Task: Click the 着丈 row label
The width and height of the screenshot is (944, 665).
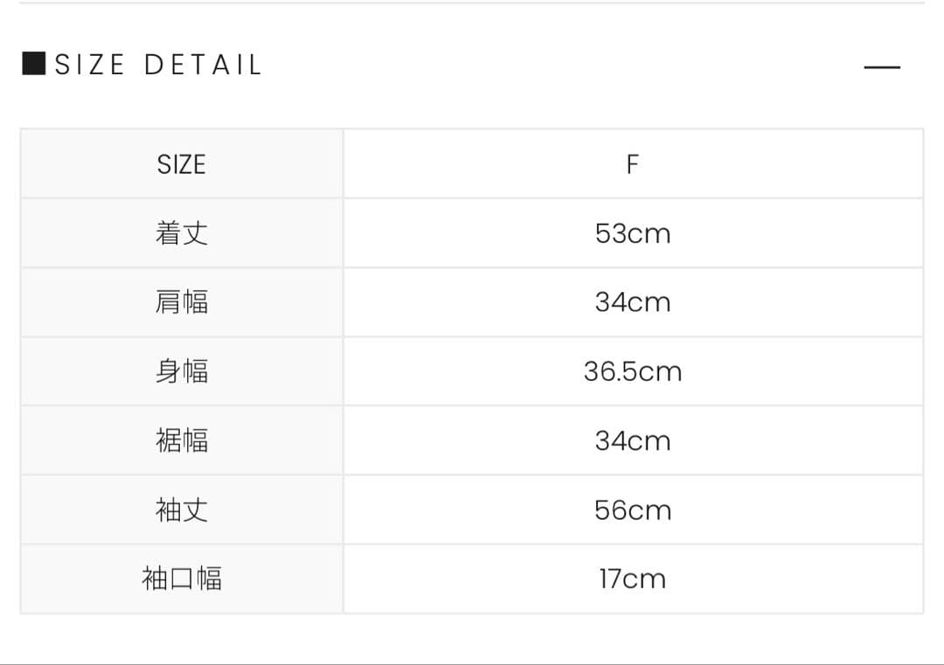Action: click(181, 233)
